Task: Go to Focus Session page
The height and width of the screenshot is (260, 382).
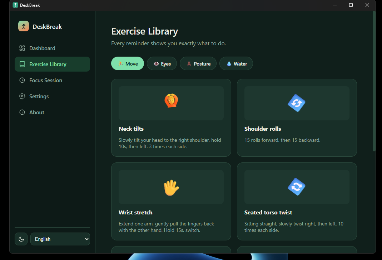Action: coord(53,80)
